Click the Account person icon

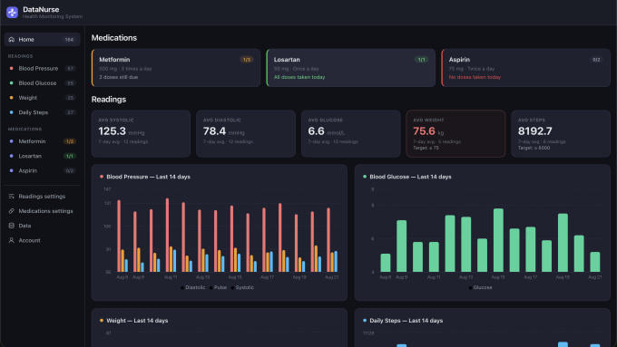pyautogui.click(x=12, y=240)
